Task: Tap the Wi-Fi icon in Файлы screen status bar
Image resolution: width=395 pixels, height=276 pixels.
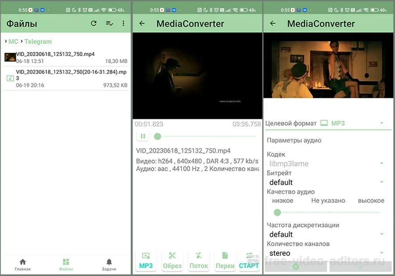Action: coord(104,10)
